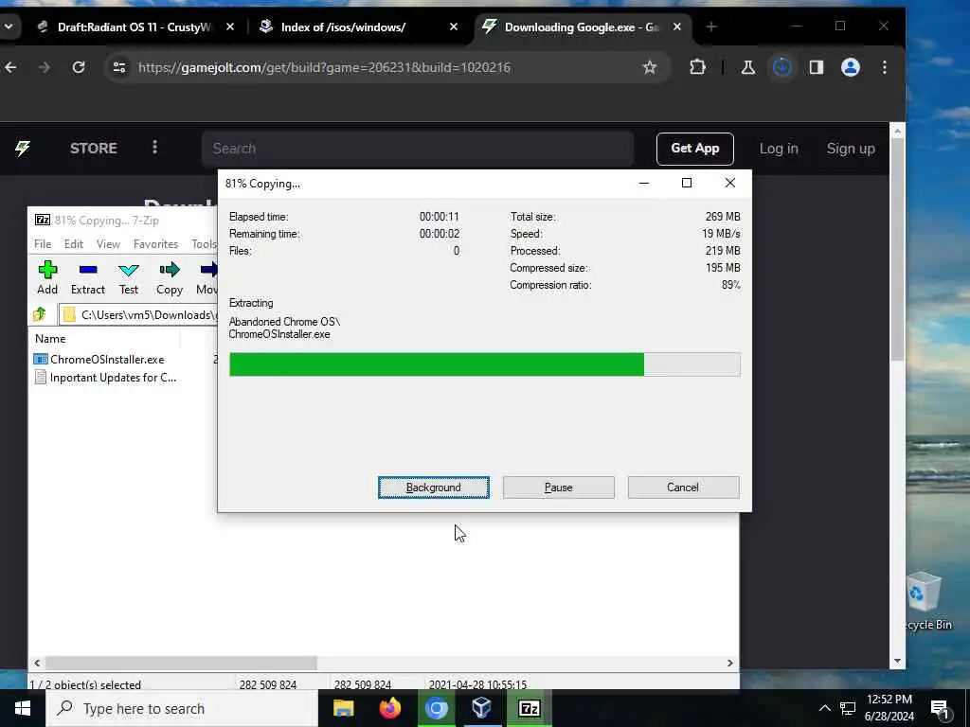Switch to 7-Zip taskbar icon
The image size is (970, 727).
tap(529, 708)
